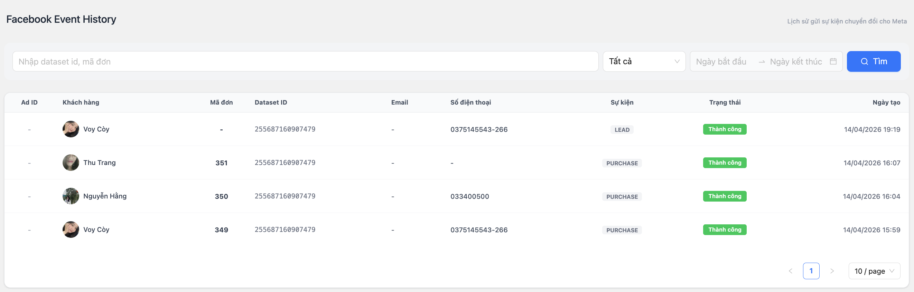Click the calendar icon in date range
914x292 pixels.
click(833, 61)
